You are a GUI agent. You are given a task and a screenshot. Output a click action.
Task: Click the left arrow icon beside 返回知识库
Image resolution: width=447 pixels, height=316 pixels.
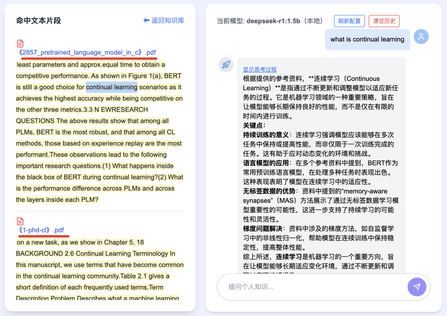coord(146,20)
